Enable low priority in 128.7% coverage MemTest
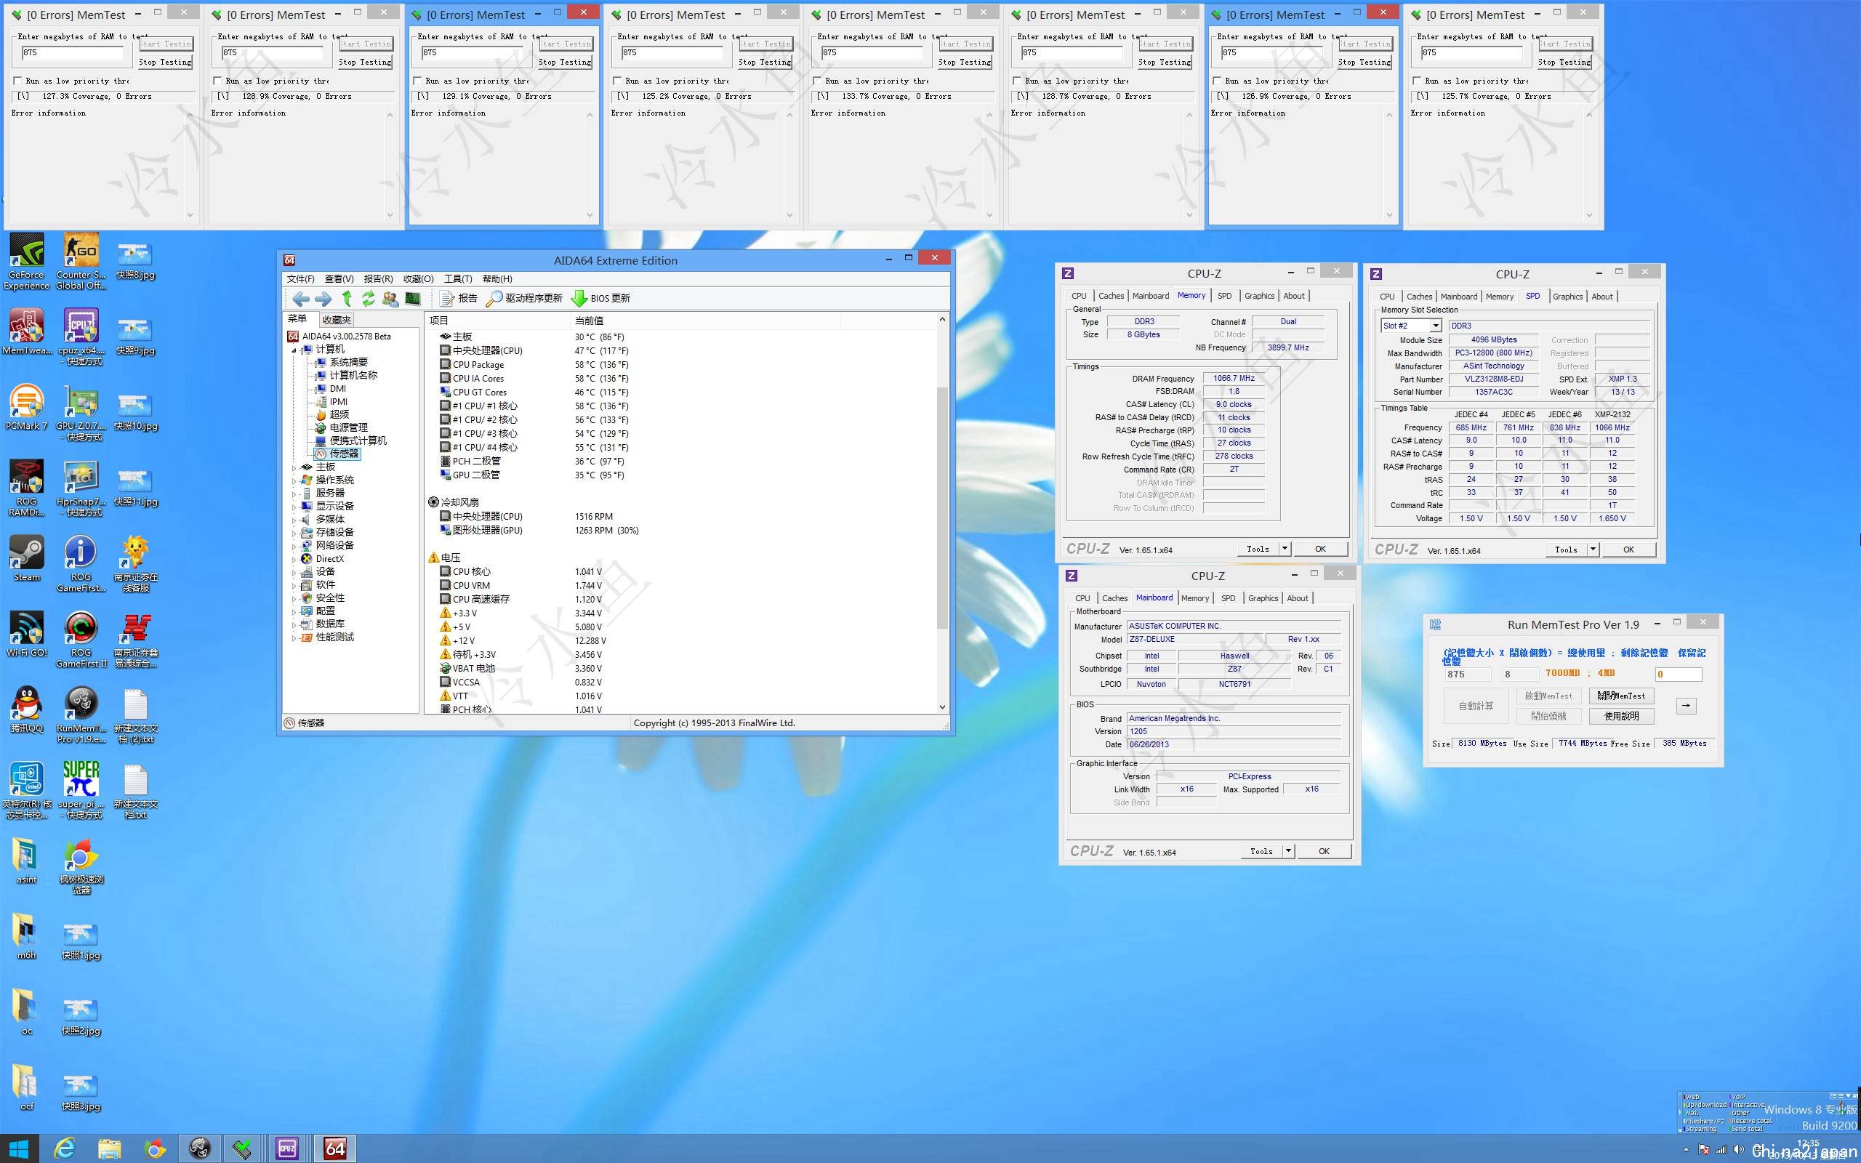Viewport: 1861px width, 1163px height. [1018, 81]
